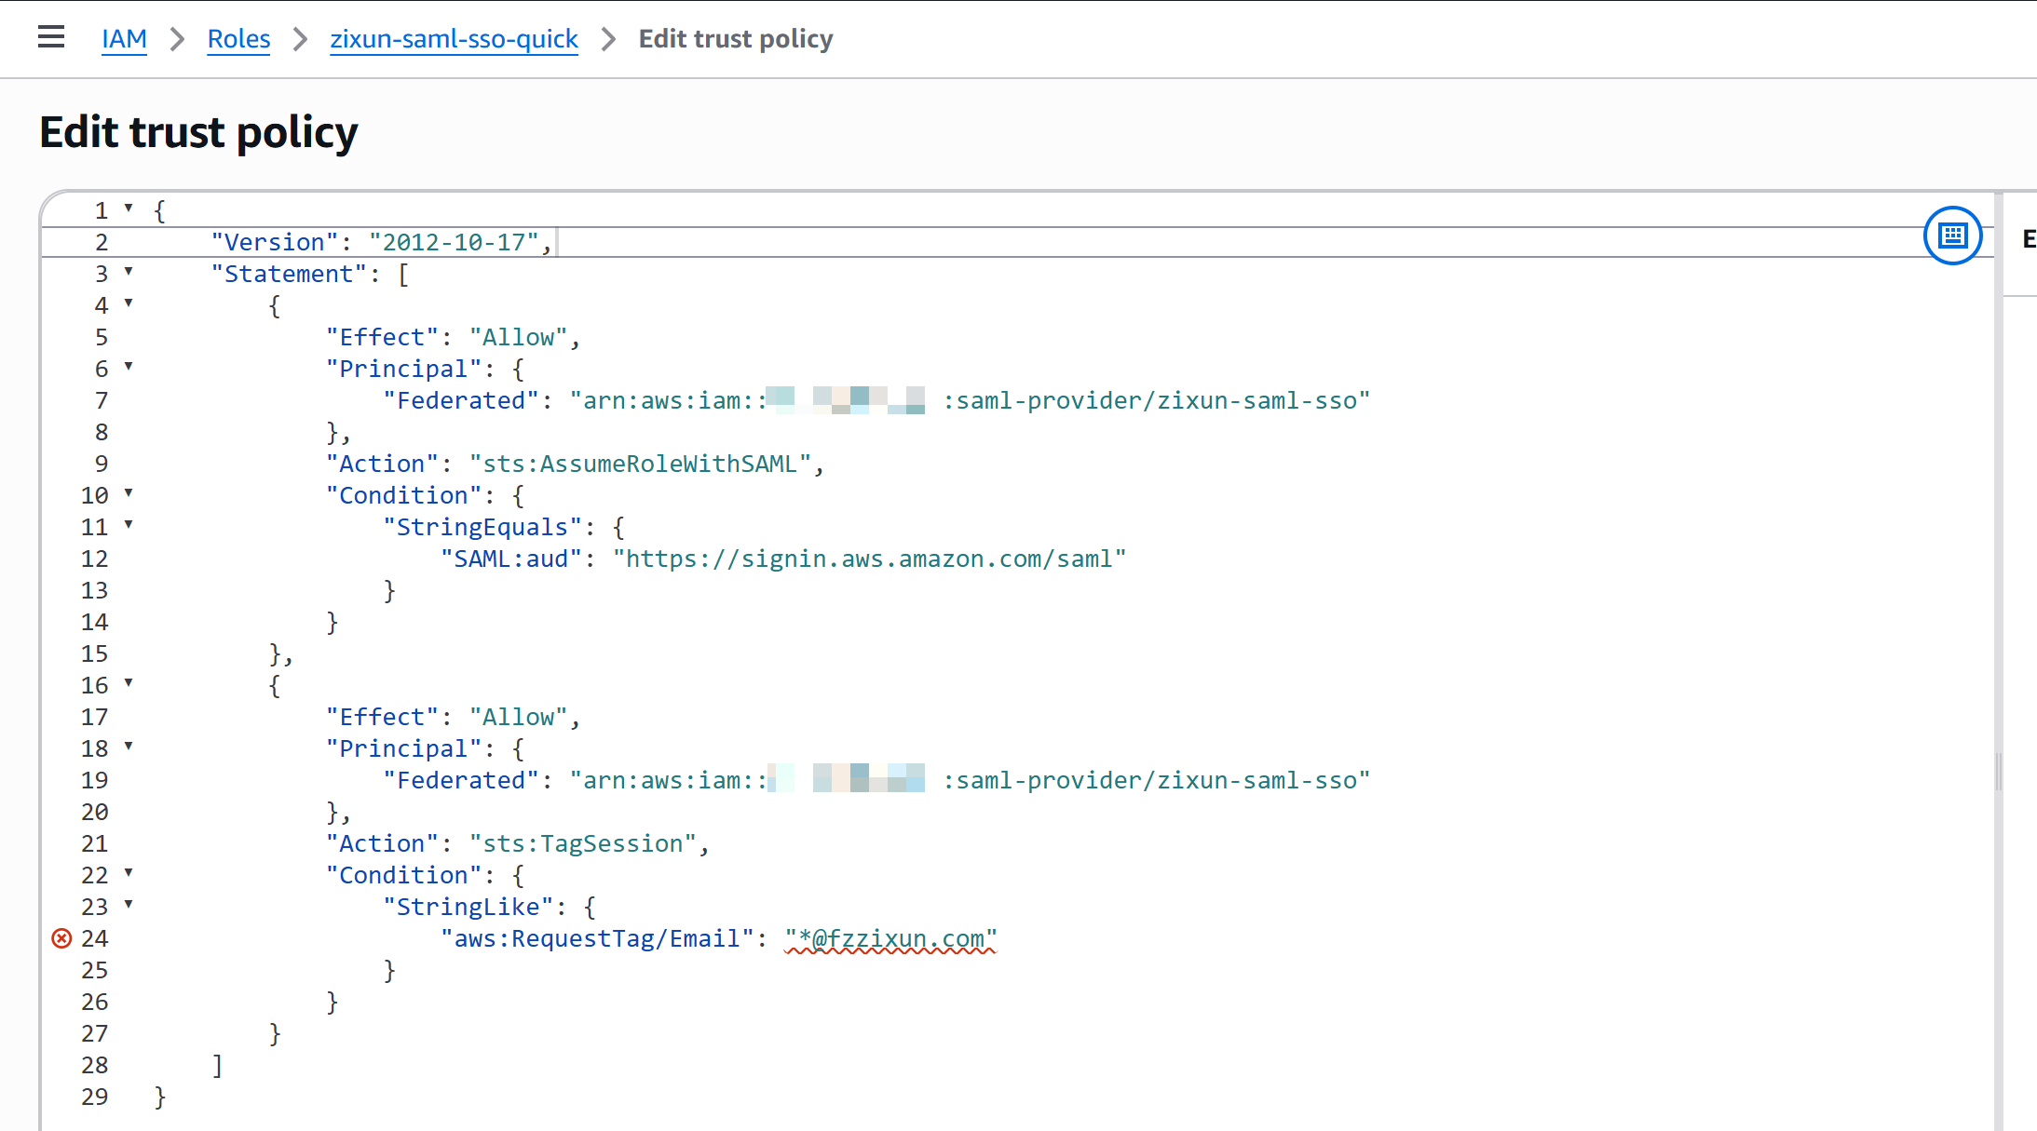Fold the Condition block on line 22
Screen dimensions: 2037x1131
point(129,873)
